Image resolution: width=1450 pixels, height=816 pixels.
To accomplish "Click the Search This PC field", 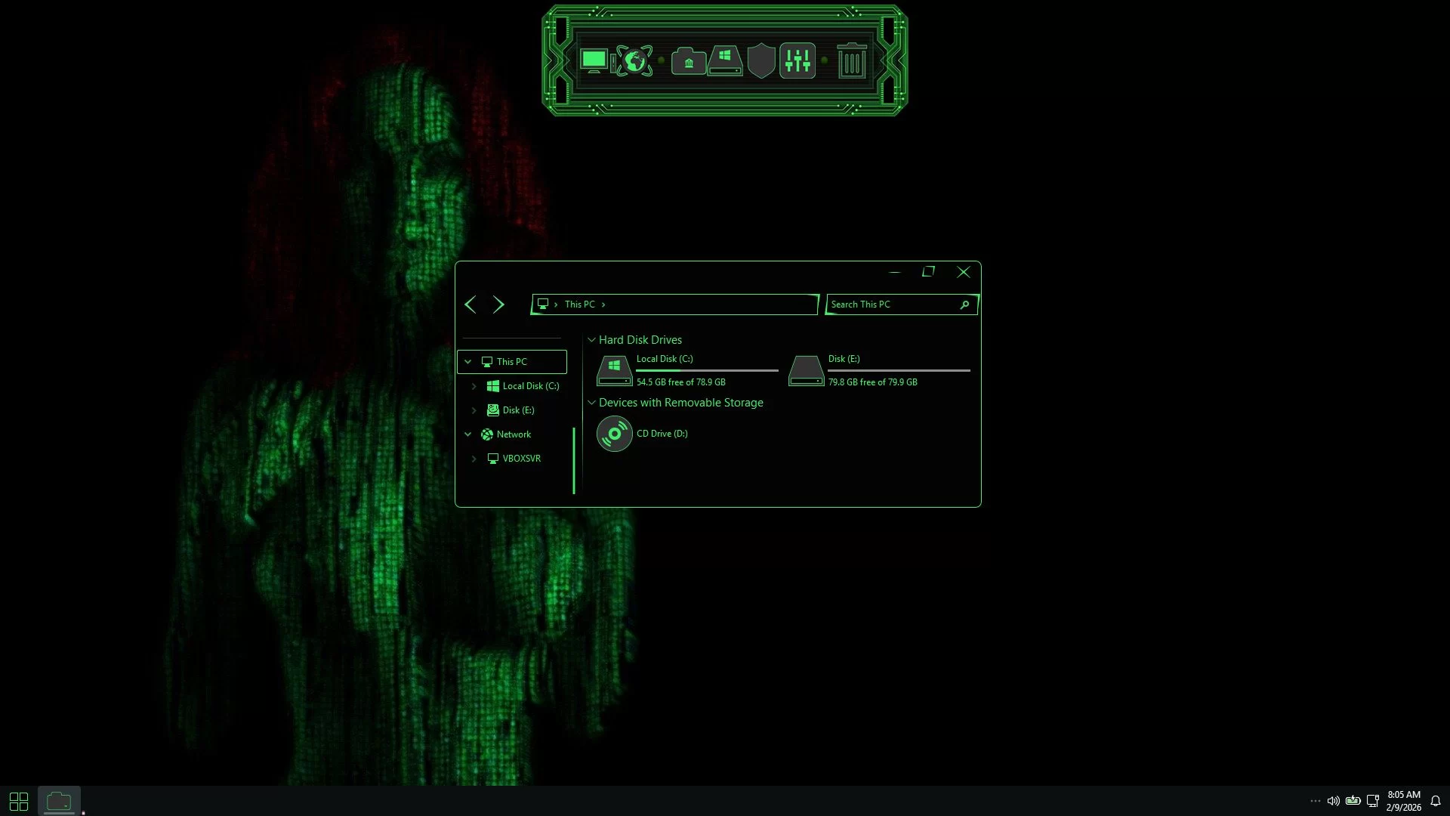I will click(x=891, y=304).
